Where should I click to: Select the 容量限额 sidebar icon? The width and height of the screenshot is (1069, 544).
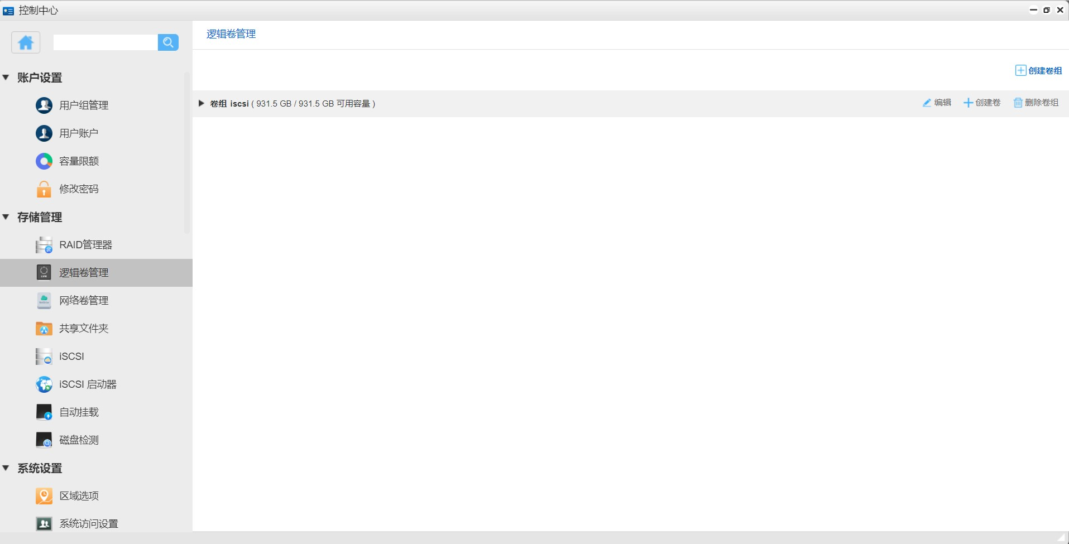[44, 161]
